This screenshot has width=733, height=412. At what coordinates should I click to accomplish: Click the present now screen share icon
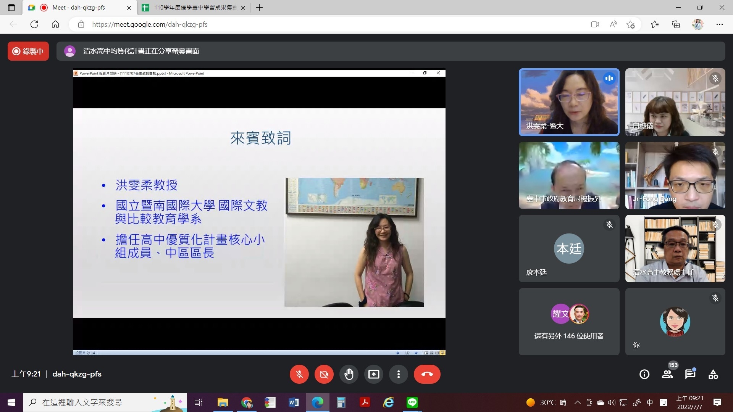pos(373,374)
